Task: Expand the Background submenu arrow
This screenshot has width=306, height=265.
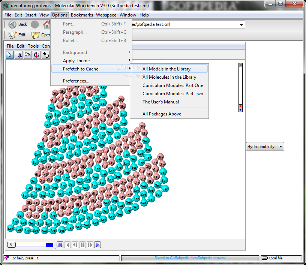Action: 130,52
